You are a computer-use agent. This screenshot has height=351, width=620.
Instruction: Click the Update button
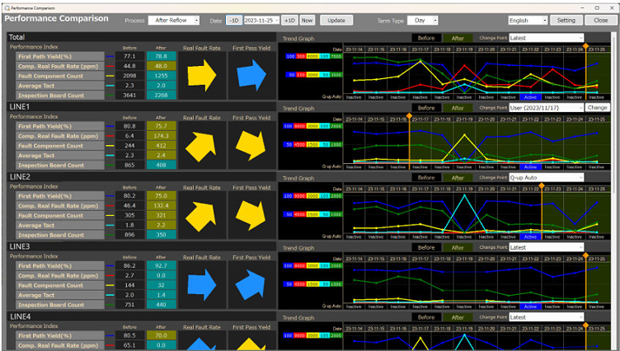[336, 20]
